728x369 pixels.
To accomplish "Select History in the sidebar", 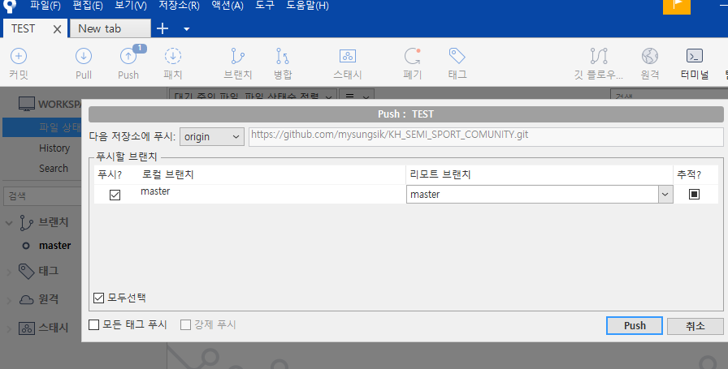I will [54, 148].
